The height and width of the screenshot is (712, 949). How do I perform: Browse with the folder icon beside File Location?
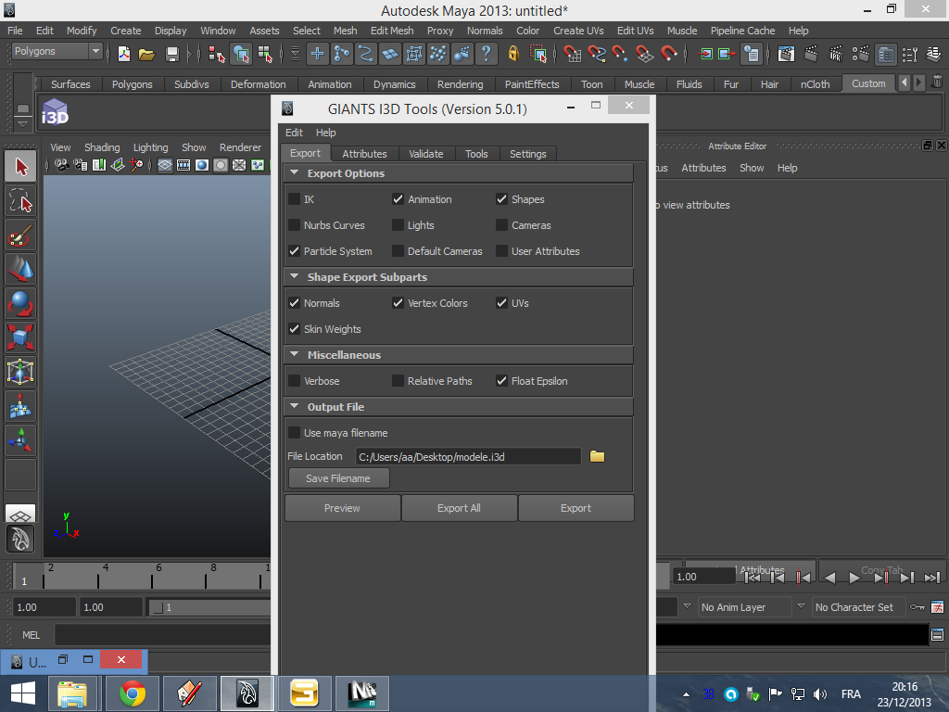597,456
